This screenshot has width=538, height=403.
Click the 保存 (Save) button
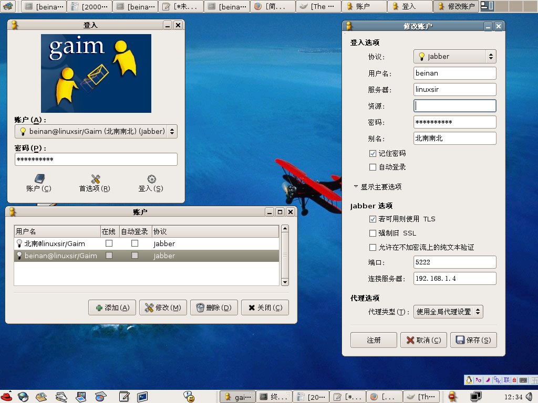[473, 340]
